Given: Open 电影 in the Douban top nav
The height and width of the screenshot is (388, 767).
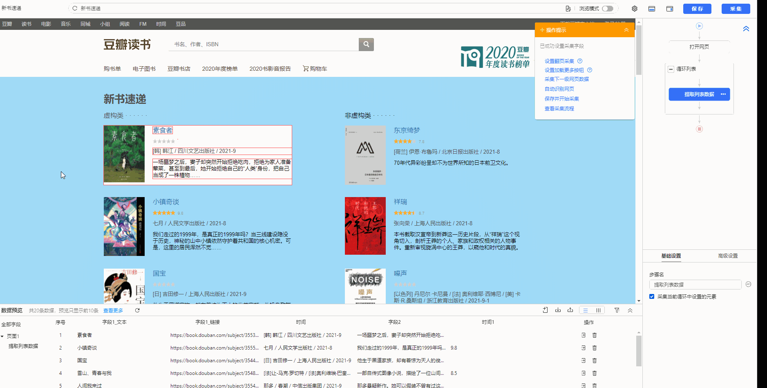Looking at the screenshot, I should [46, 24].
